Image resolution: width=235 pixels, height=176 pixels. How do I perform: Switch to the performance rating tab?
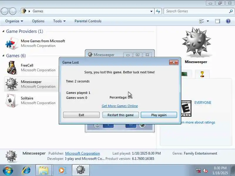(184, 74)
